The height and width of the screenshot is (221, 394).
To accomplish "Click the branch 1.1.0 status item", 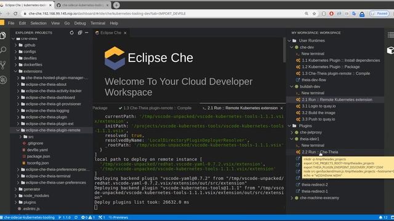I will pyautogui.click(x=64, y=217).
